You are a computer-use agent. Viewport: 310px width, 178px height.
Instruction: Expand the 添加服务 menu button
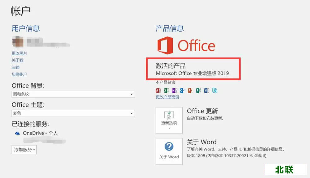coord(24,150)
